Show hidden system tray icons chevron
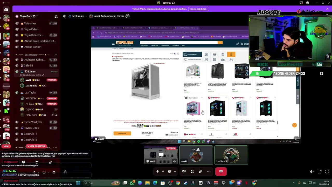 [294, 183]
